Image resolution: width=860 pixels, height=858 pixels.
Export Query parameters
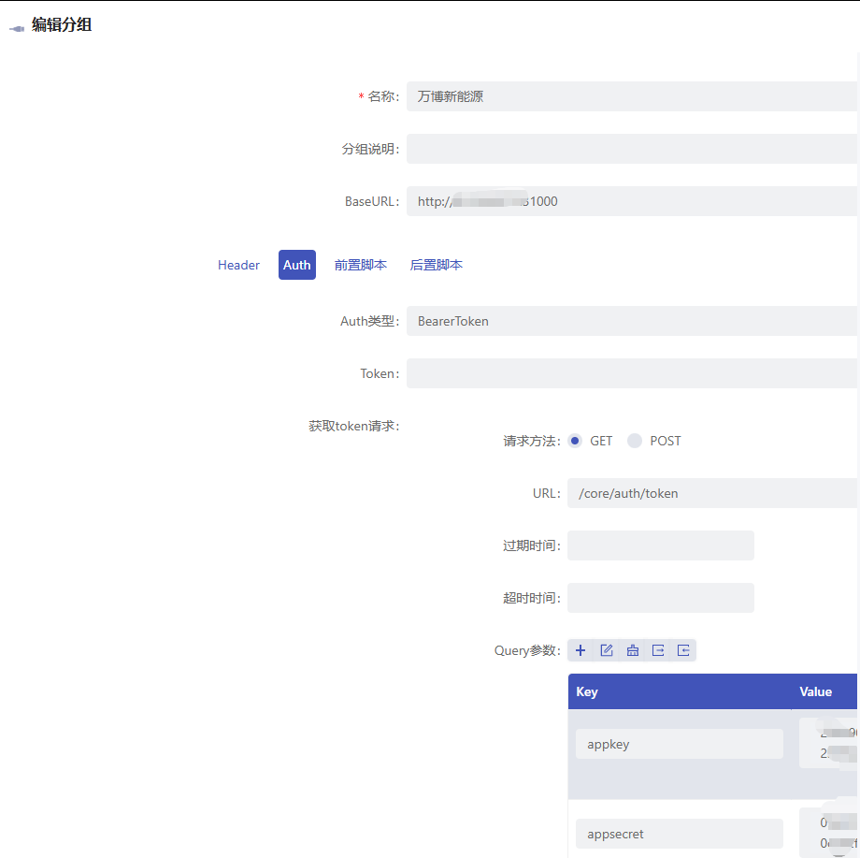click(x=657, y=649)
